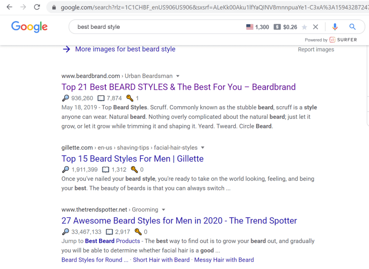Expand the dropdown arrow next to facial-hair-styles
369x269 pixels.
pos(203,148)
